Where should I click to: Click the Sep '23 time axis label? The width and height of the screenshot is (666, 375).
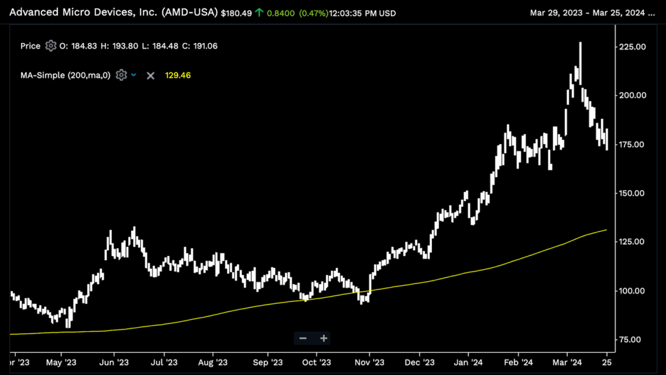coord(268,363)
